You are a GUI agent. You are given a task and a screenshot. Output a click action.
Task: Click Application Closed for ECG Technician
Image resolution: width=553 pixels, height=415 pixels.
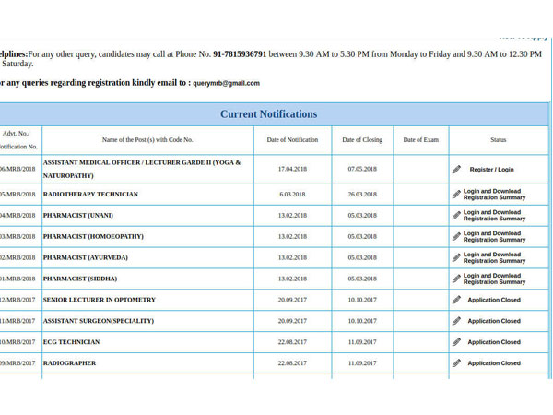(x=494, y=342)
